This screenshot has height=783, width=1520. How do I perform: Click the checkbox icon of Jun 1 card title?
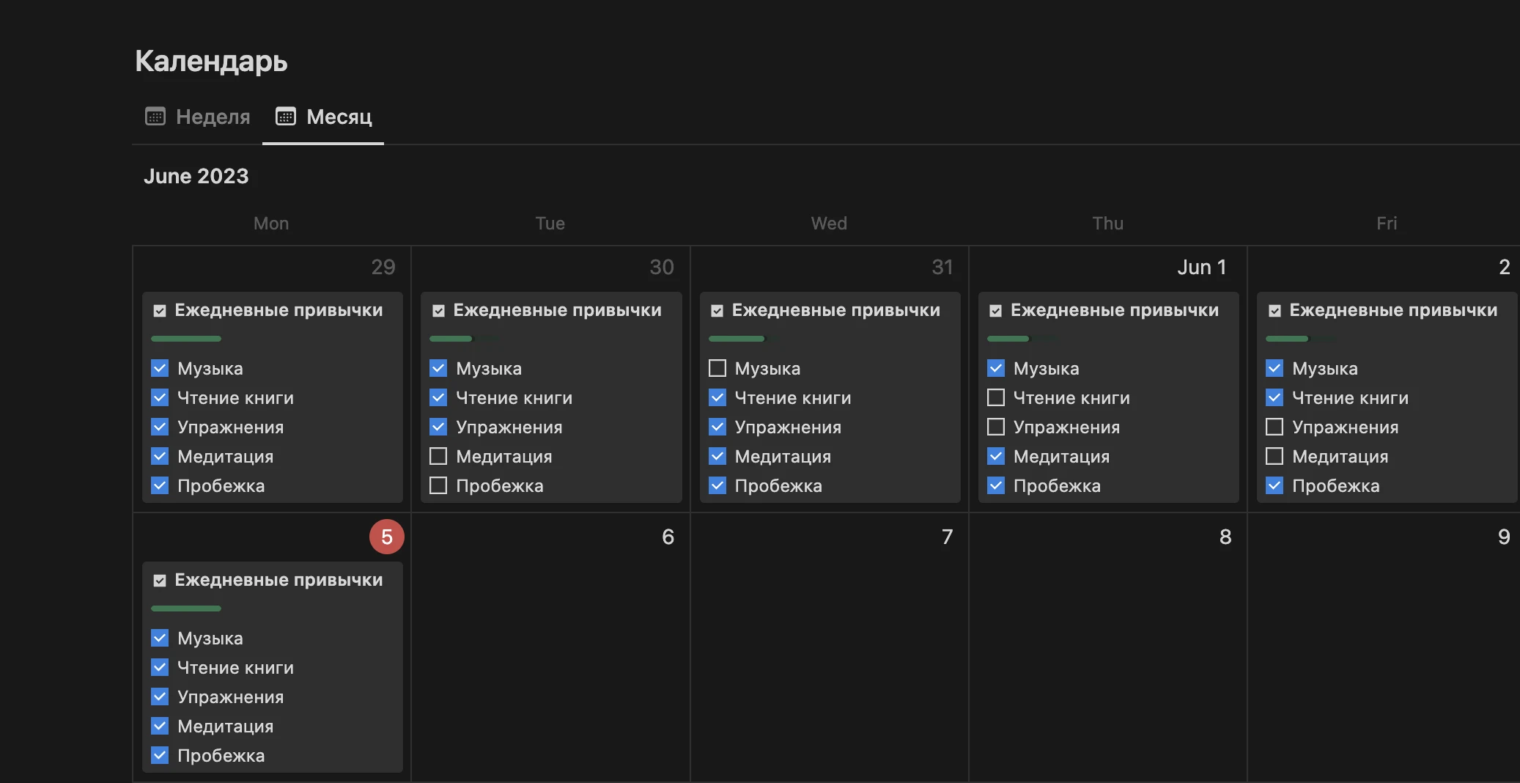[x=996, y=311]
